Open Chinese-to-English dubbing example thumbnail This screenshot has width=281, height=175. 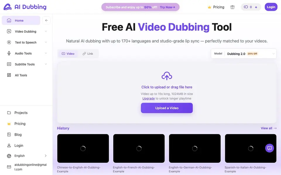coord(83,148)
